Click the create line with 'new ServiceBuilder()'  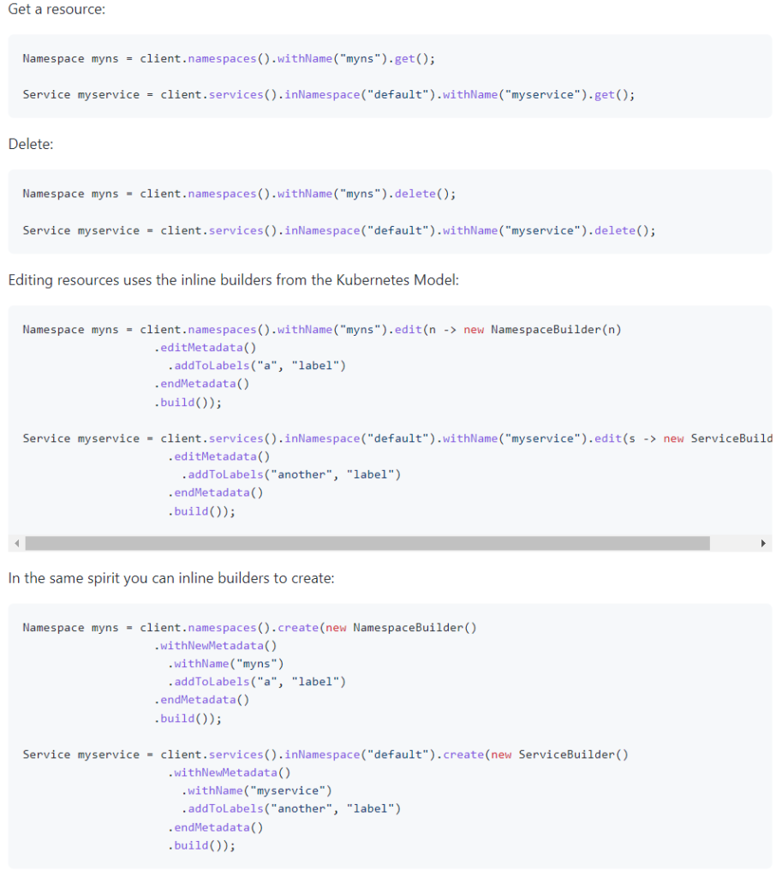click(325, 755)
